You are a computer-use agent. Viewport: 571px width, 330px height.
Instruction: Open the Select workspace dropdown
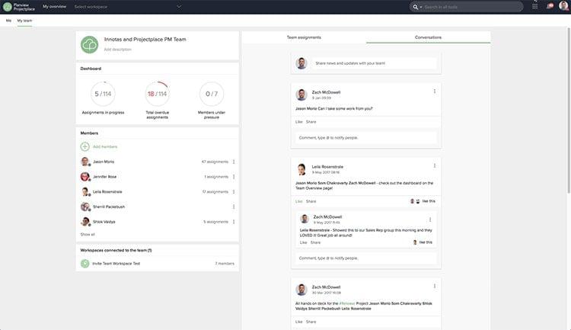tap(127, 7)
